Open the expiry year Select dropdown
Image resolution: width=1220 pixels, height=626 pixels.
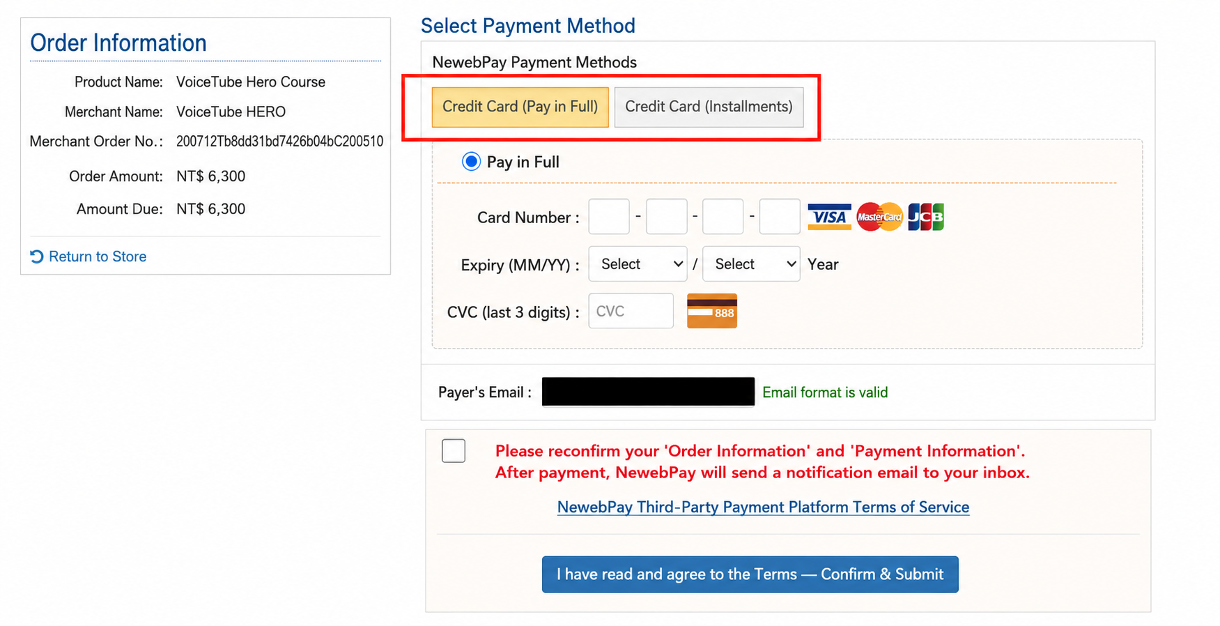(x=751, y=264)
